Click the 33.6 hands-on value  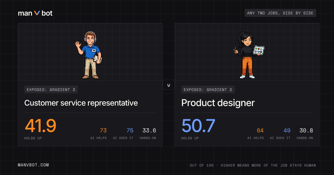pyautogui.click(x=149, y=131)
